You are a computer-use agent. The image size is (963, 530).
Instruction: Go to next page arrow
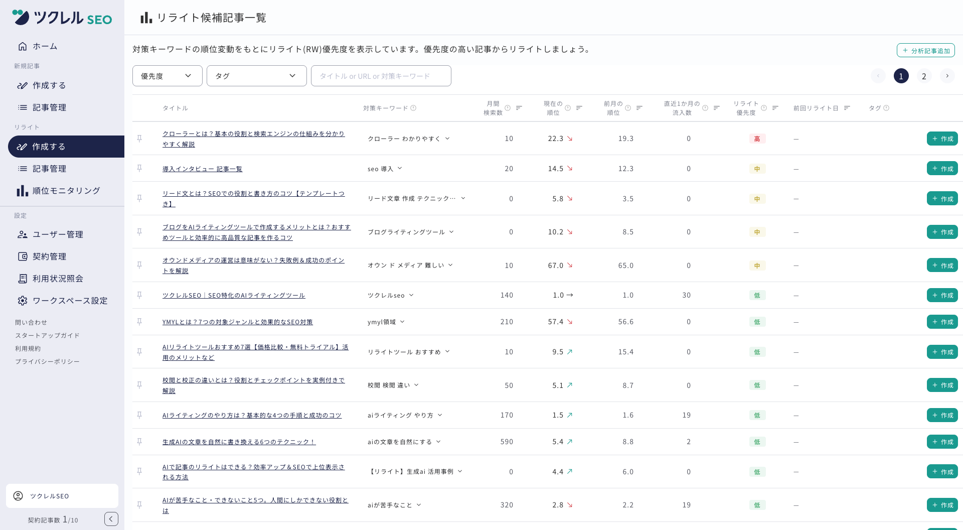947,76
